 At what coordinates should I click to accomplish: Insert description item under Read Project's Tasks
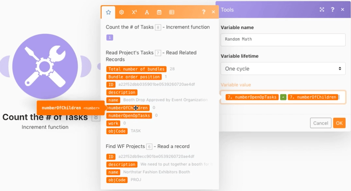coord(122,92)
